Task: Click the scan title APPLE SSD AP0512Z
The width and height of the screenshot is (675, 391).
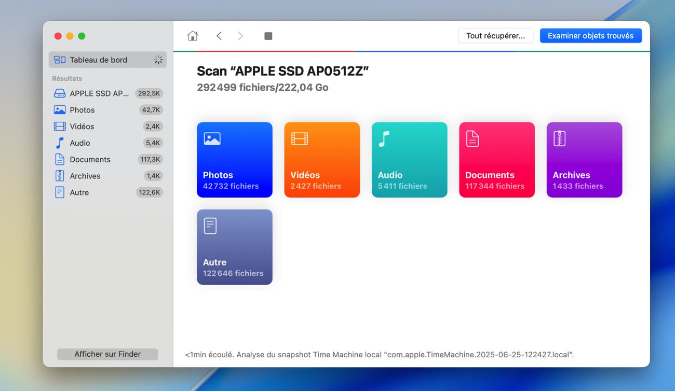Action: pos(282,72)
